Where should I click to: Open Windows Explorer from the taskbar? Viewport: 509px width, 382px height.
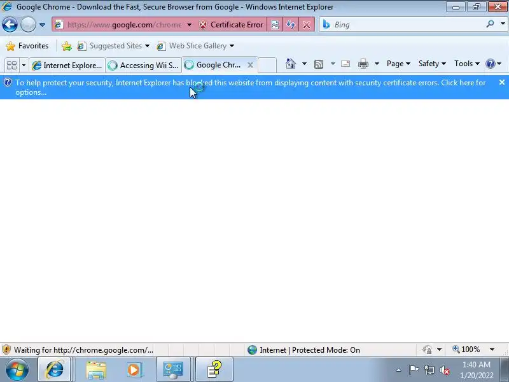pyautogui.click(x=96, y=370)
